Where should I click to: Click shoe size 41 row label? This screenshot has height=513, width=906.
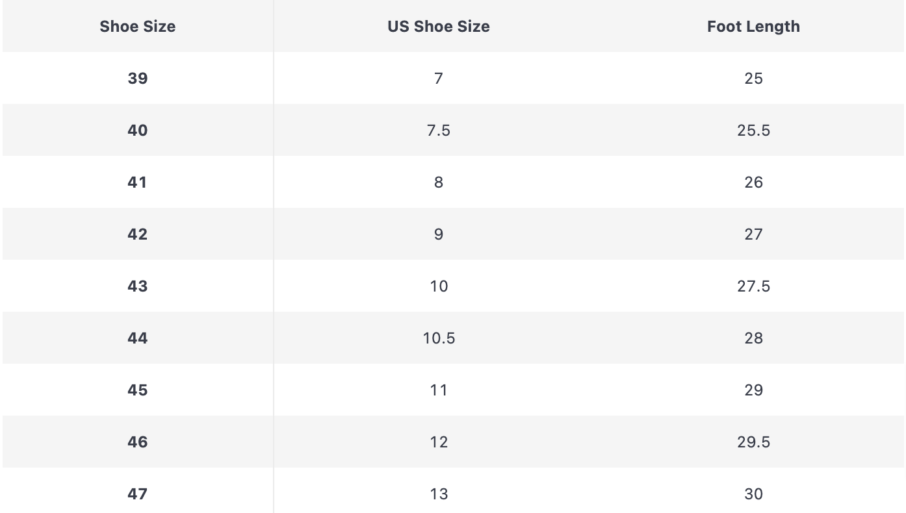137,182
